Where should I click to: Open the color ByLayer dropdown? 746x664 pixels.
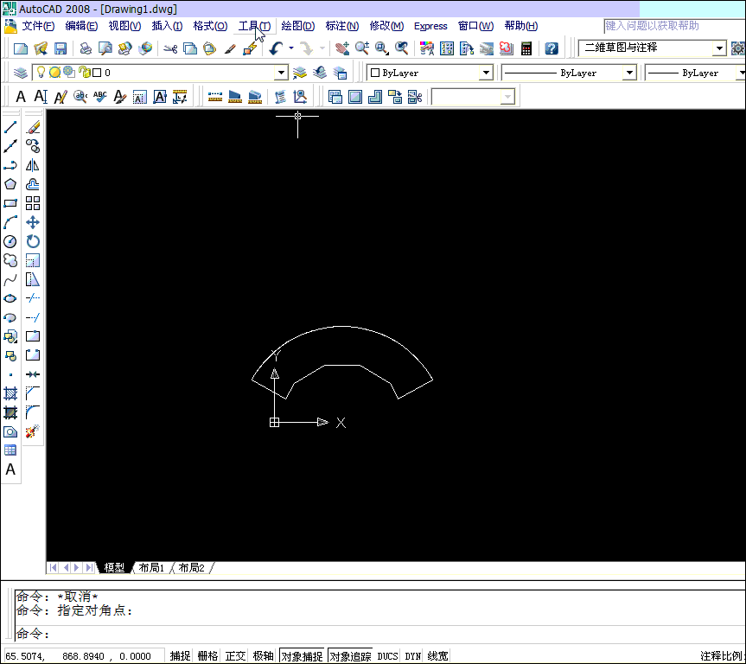(486, 73)
